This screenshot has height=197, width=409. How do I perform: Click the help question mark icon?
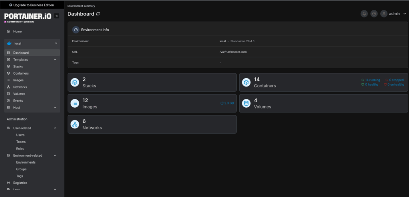point(374,14)
